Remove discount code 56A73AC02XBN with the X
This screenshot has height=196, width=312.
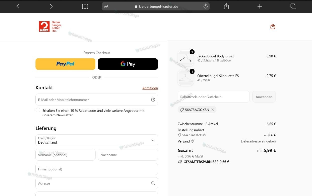pyautogui.click(x=213, y=110)
